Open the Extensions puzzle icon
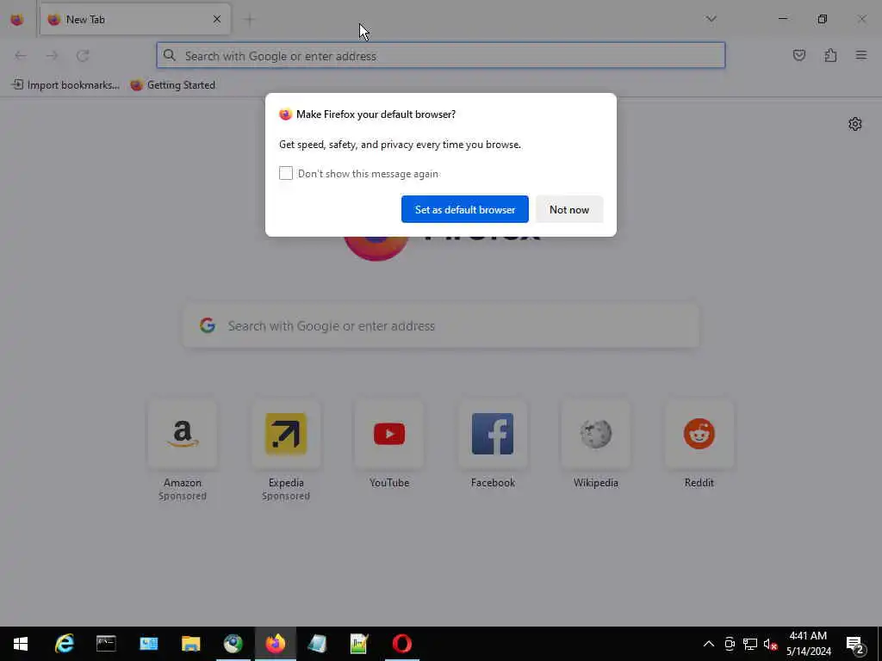Viewport: 882px width, 661px height. 830,56
